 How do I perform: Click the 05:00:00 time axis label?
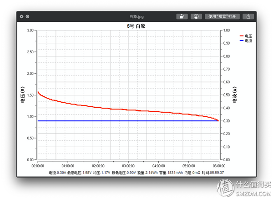(189, 166)
